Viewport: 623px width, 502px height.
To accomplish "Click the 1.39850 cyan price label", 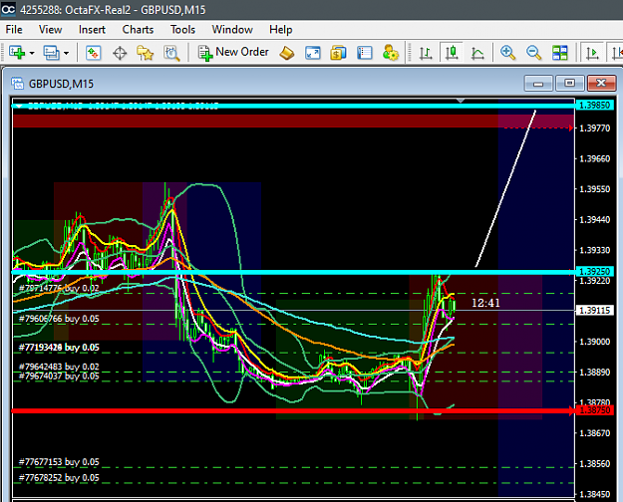I will click(594, 106).
